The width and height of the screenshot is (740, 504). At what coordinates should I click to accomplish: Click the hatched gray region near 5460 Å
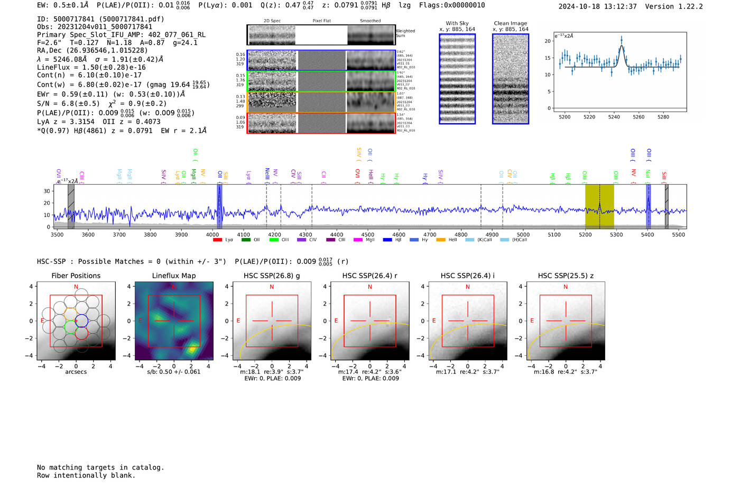[667, 206]
